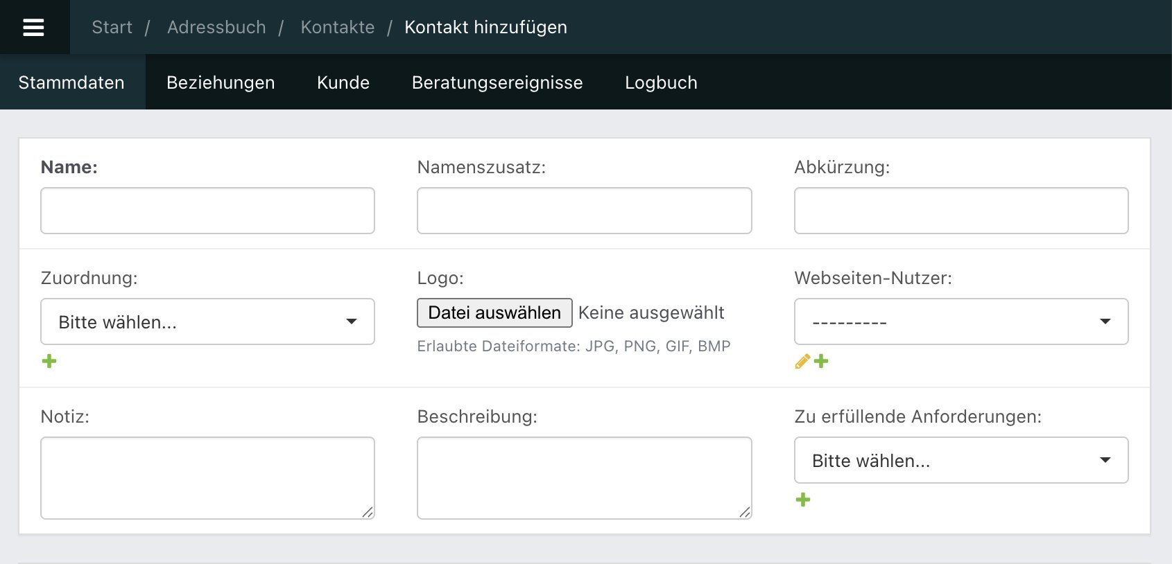Click the Keine ausgewählt file status text

[x=651, y=312]
